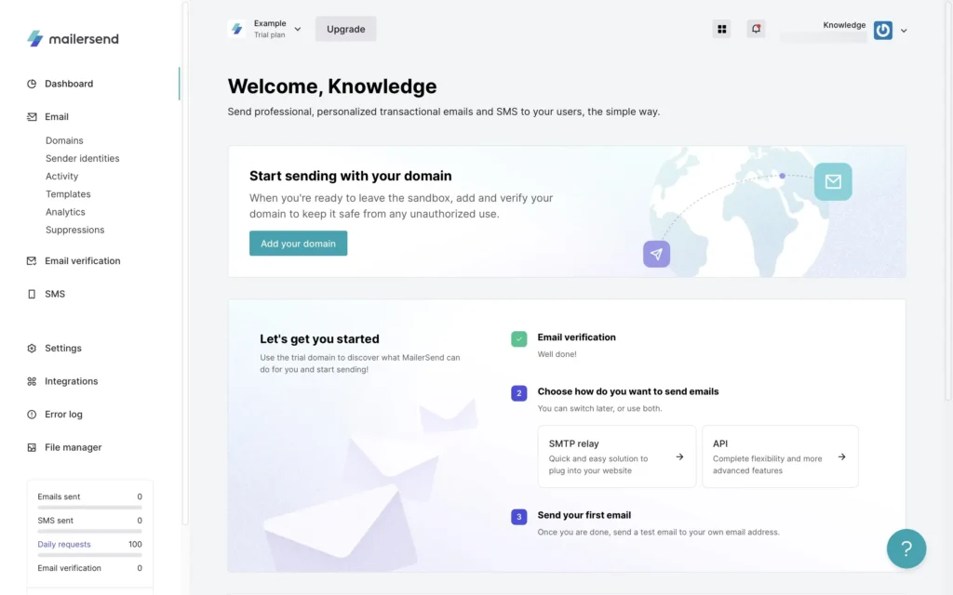
Task: Open the Email section via its envelope icon
Action: (x=31, y=116)
